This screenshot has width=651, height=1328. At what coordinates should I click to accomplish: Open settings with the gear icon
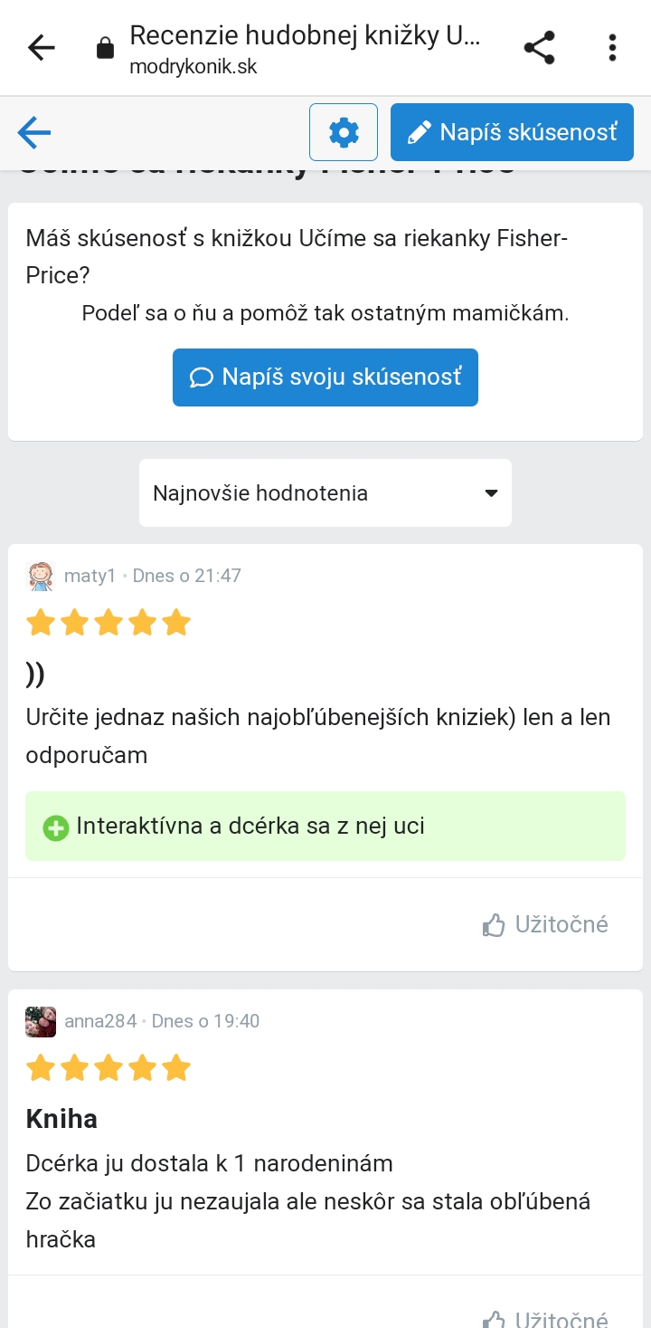(344, 133)
